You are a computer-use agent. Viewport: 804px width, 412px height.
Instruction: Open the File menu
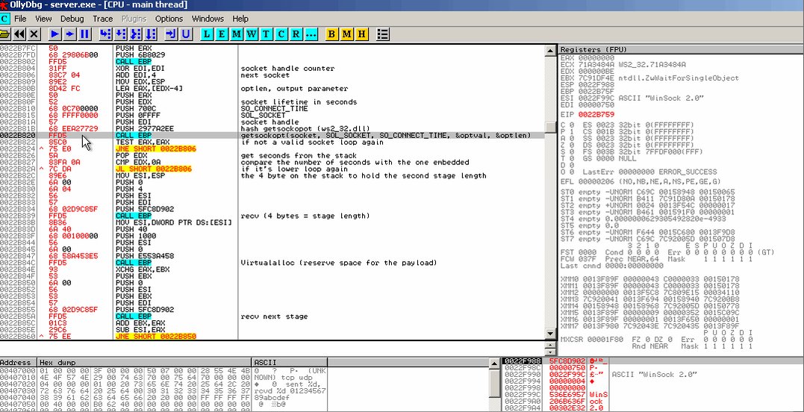coord(20,19)
